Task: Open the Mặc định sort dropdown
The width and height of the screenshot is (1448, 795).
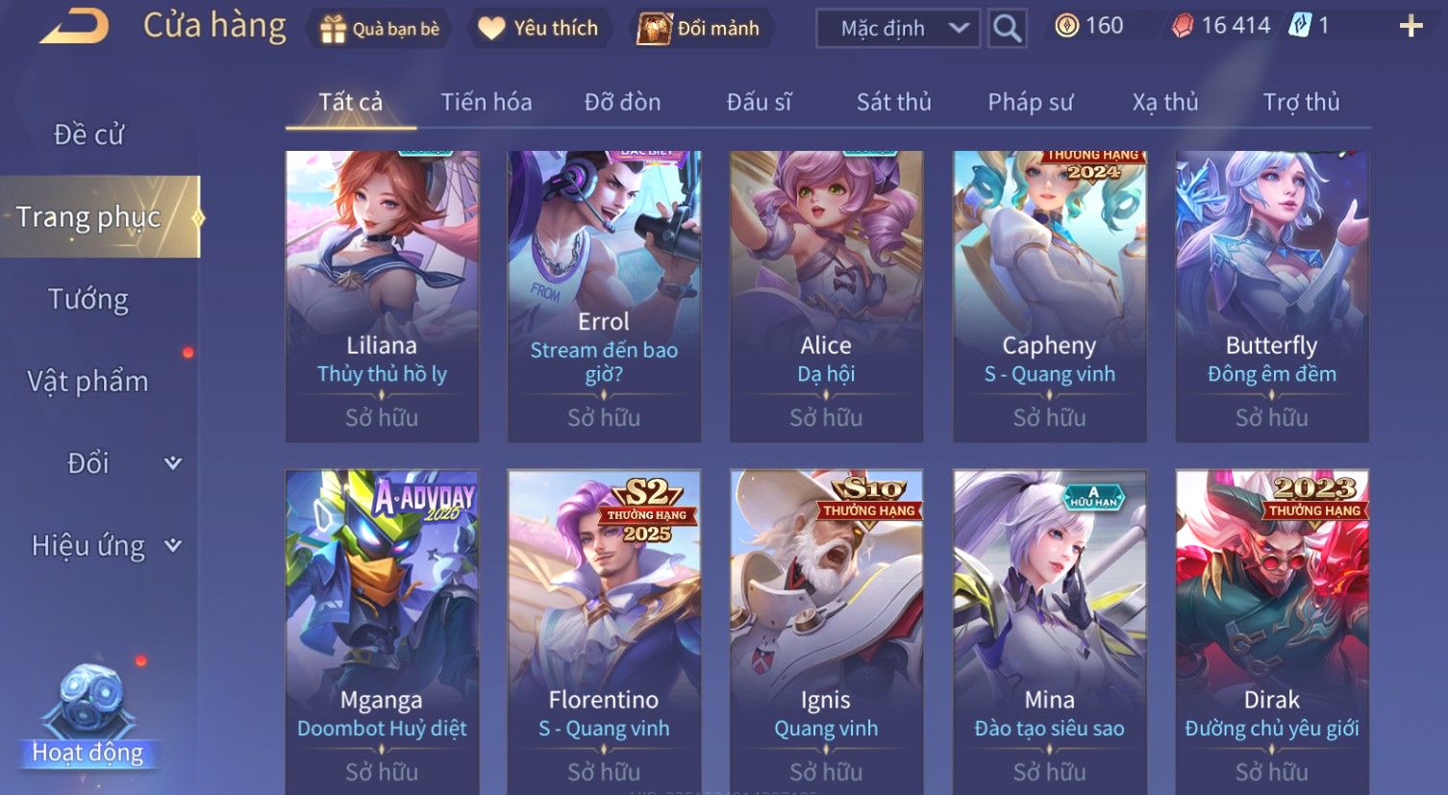Action: click(898, 29)
